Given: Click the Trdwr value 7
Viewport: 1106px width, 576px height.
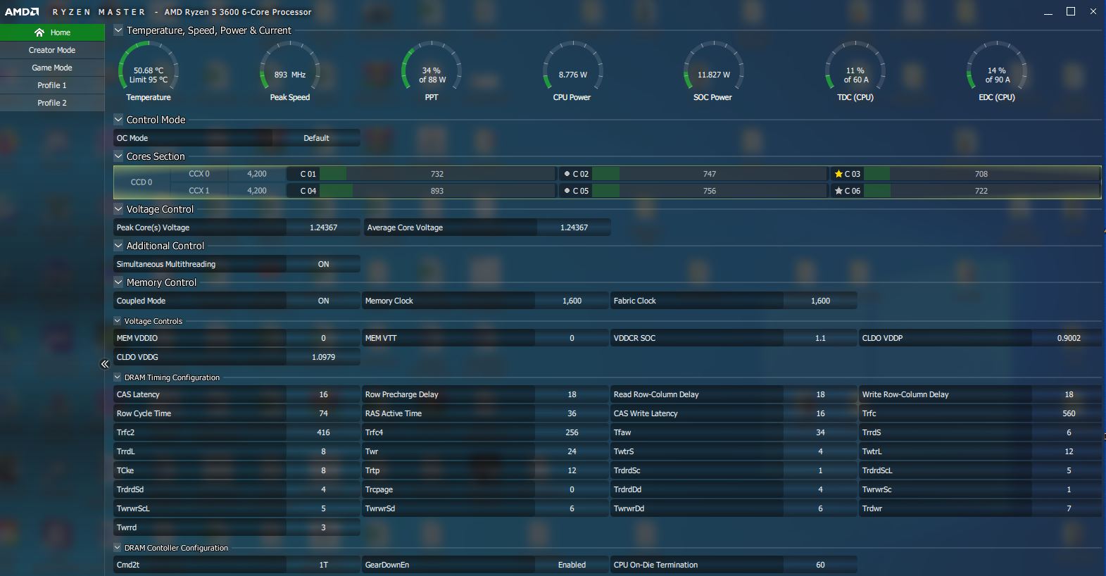Looking at the screenshot, I should 1069,508.
